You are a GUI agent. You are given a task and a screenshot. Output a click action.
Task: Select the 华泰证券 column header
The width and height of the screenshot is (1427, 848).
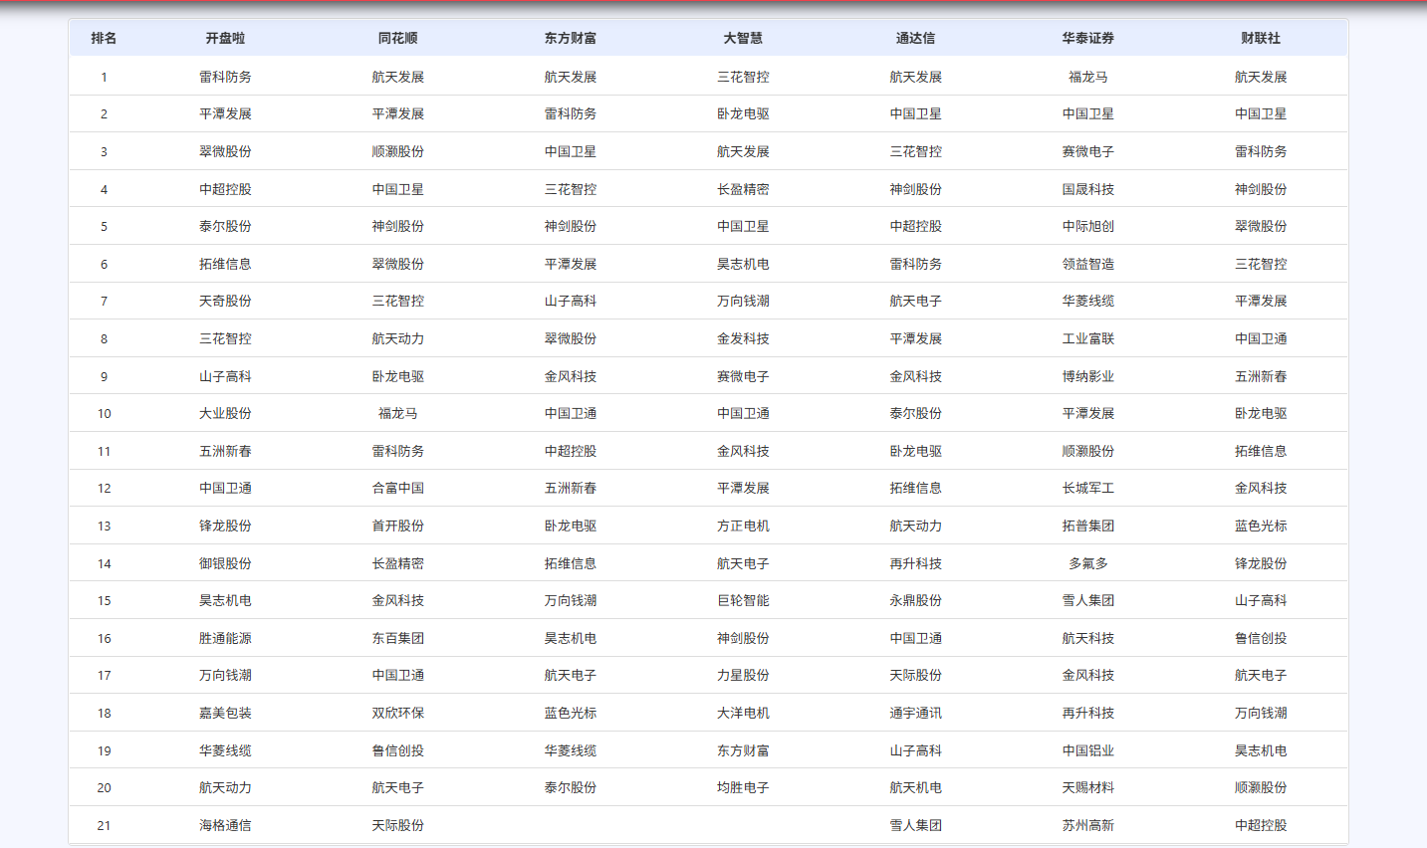(x=1087, y=38)
